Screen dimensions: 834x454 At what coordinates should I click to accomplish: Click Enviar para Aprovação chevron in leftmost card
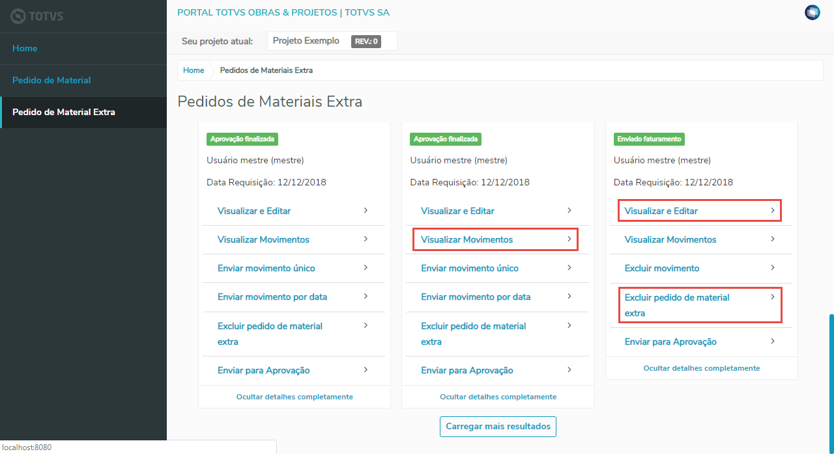tap(366, 370)
